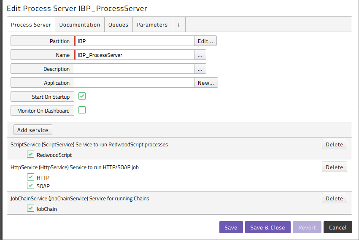Toggle the JobChain checkbox
The image size is (359, 240).
click(x=30, y=208)
